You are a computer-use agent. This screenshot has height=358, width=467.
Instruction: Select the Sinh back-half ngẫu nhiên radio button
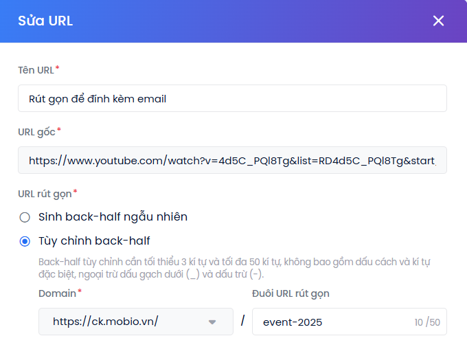(x=25, y=217)
